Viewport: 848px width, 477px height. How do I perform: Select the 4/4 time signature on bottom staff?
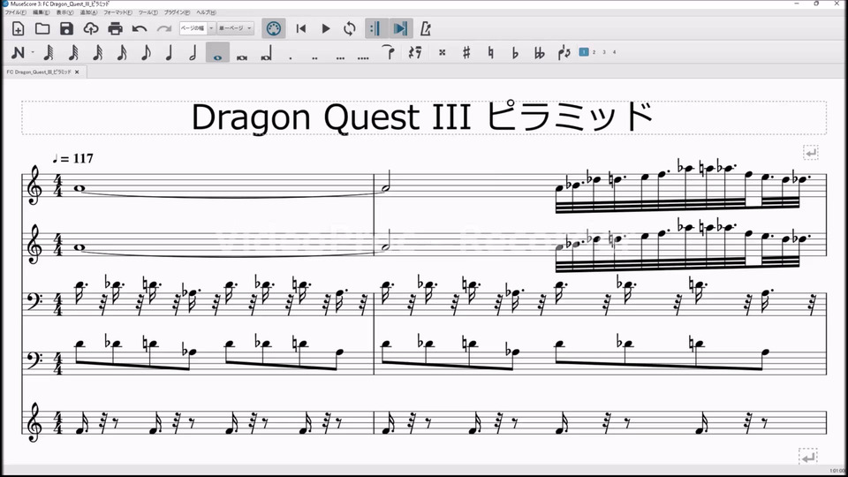click(58, 422)
